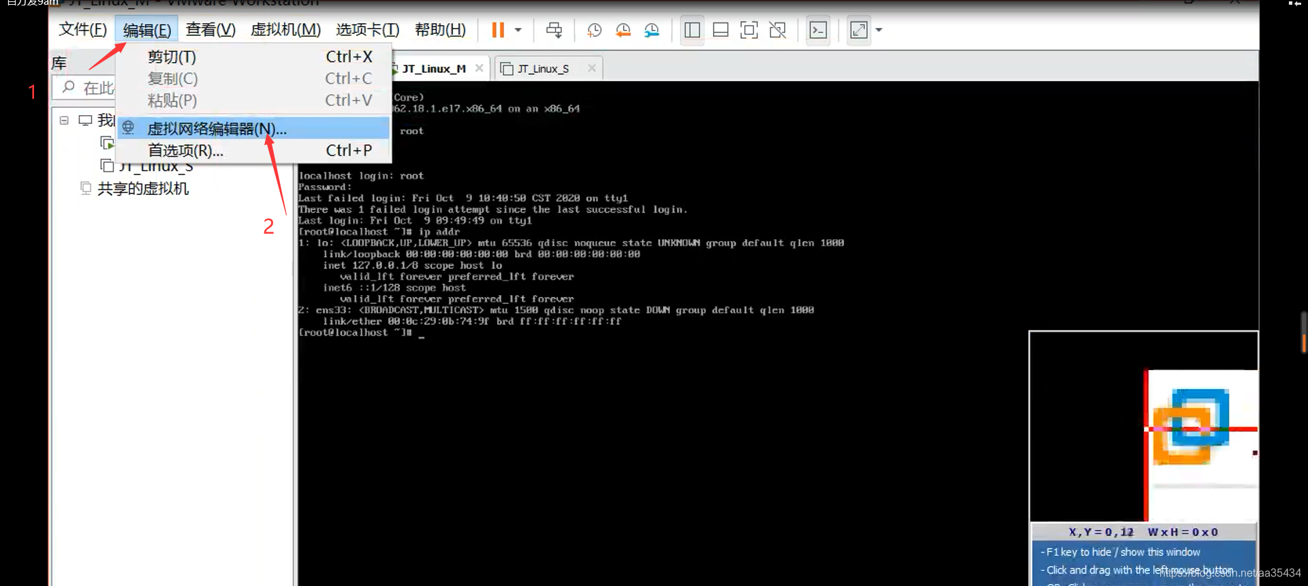Open the 帮助(H) menu
Screen dimensions: 1308x586
[440, 30]
